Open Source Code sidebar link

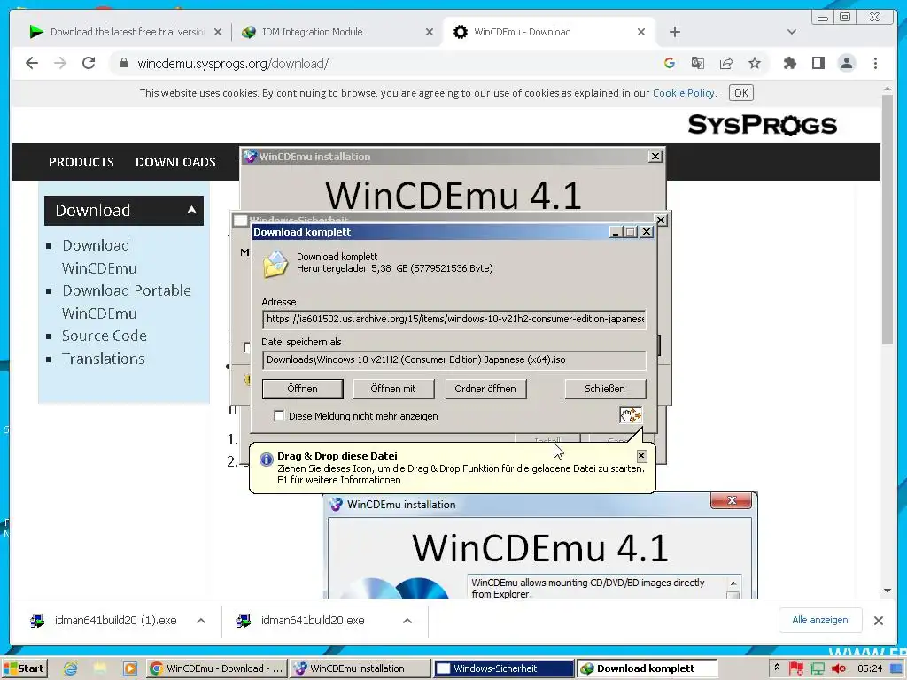coord(105,336)
